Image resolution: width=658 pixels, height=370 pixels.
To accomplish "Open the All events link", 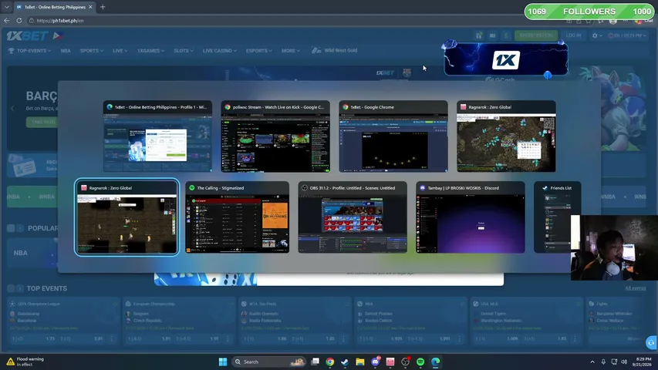I will point(636,288).
